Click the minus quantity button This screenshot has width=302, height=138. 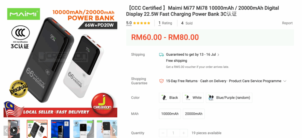point(163,133)
